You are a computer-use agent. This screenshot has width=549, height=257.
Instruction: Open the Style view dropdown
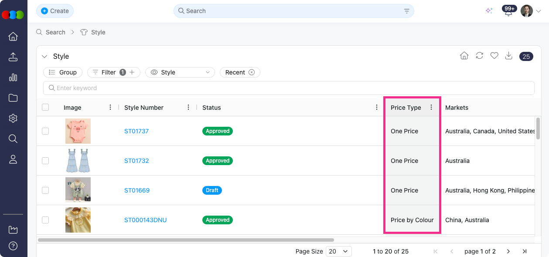tap(180, 72)
